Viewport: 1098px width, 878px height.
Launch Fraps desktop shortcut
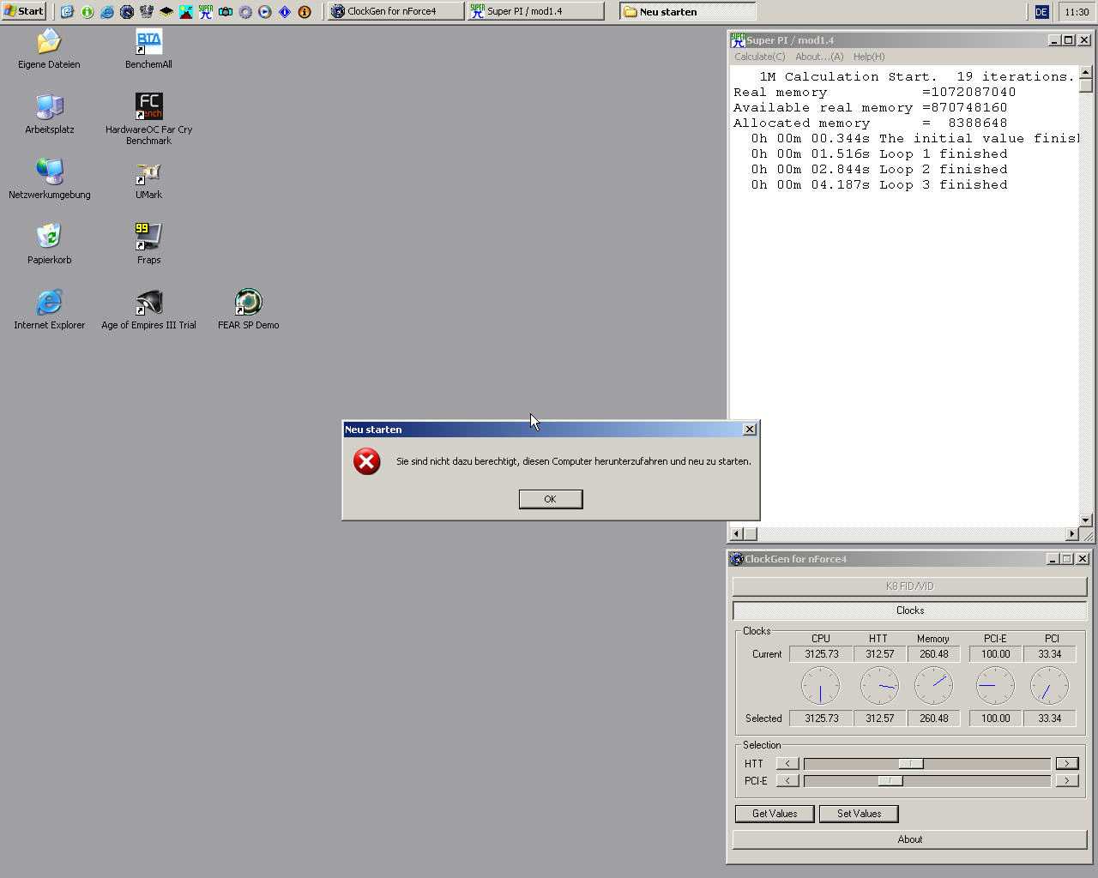[148, 244]
